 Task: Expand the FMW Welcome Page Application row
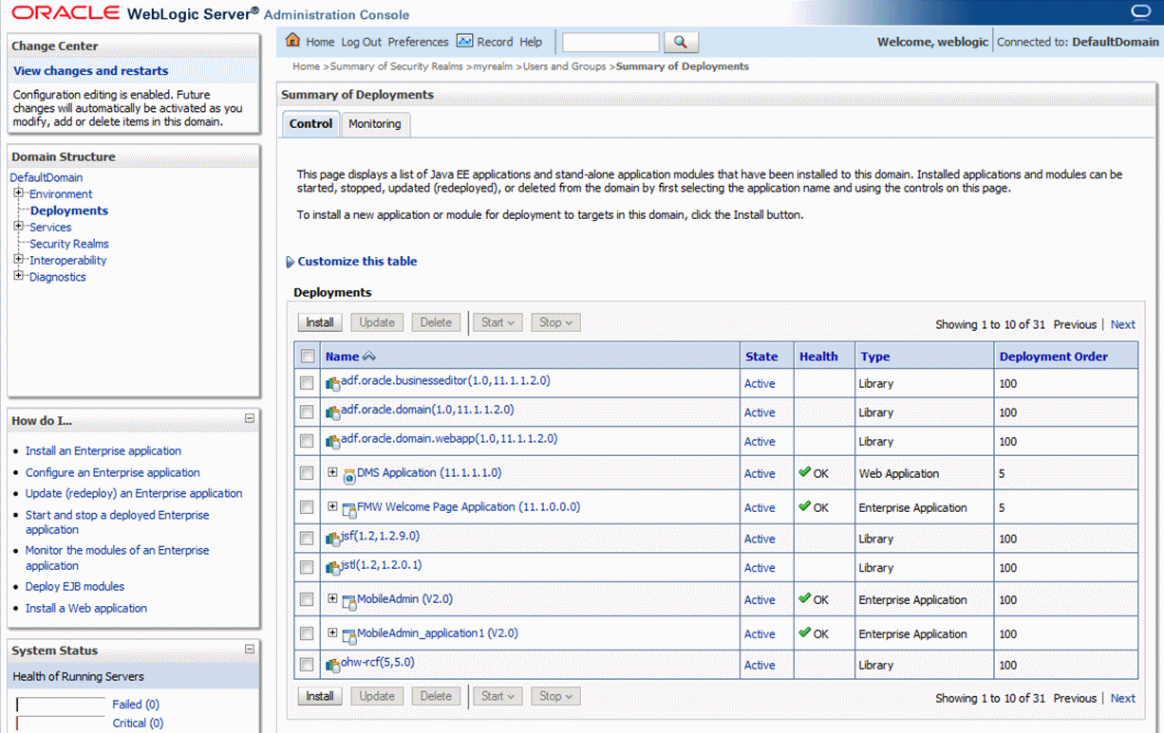pyautogui.click(x=332, y=506)
